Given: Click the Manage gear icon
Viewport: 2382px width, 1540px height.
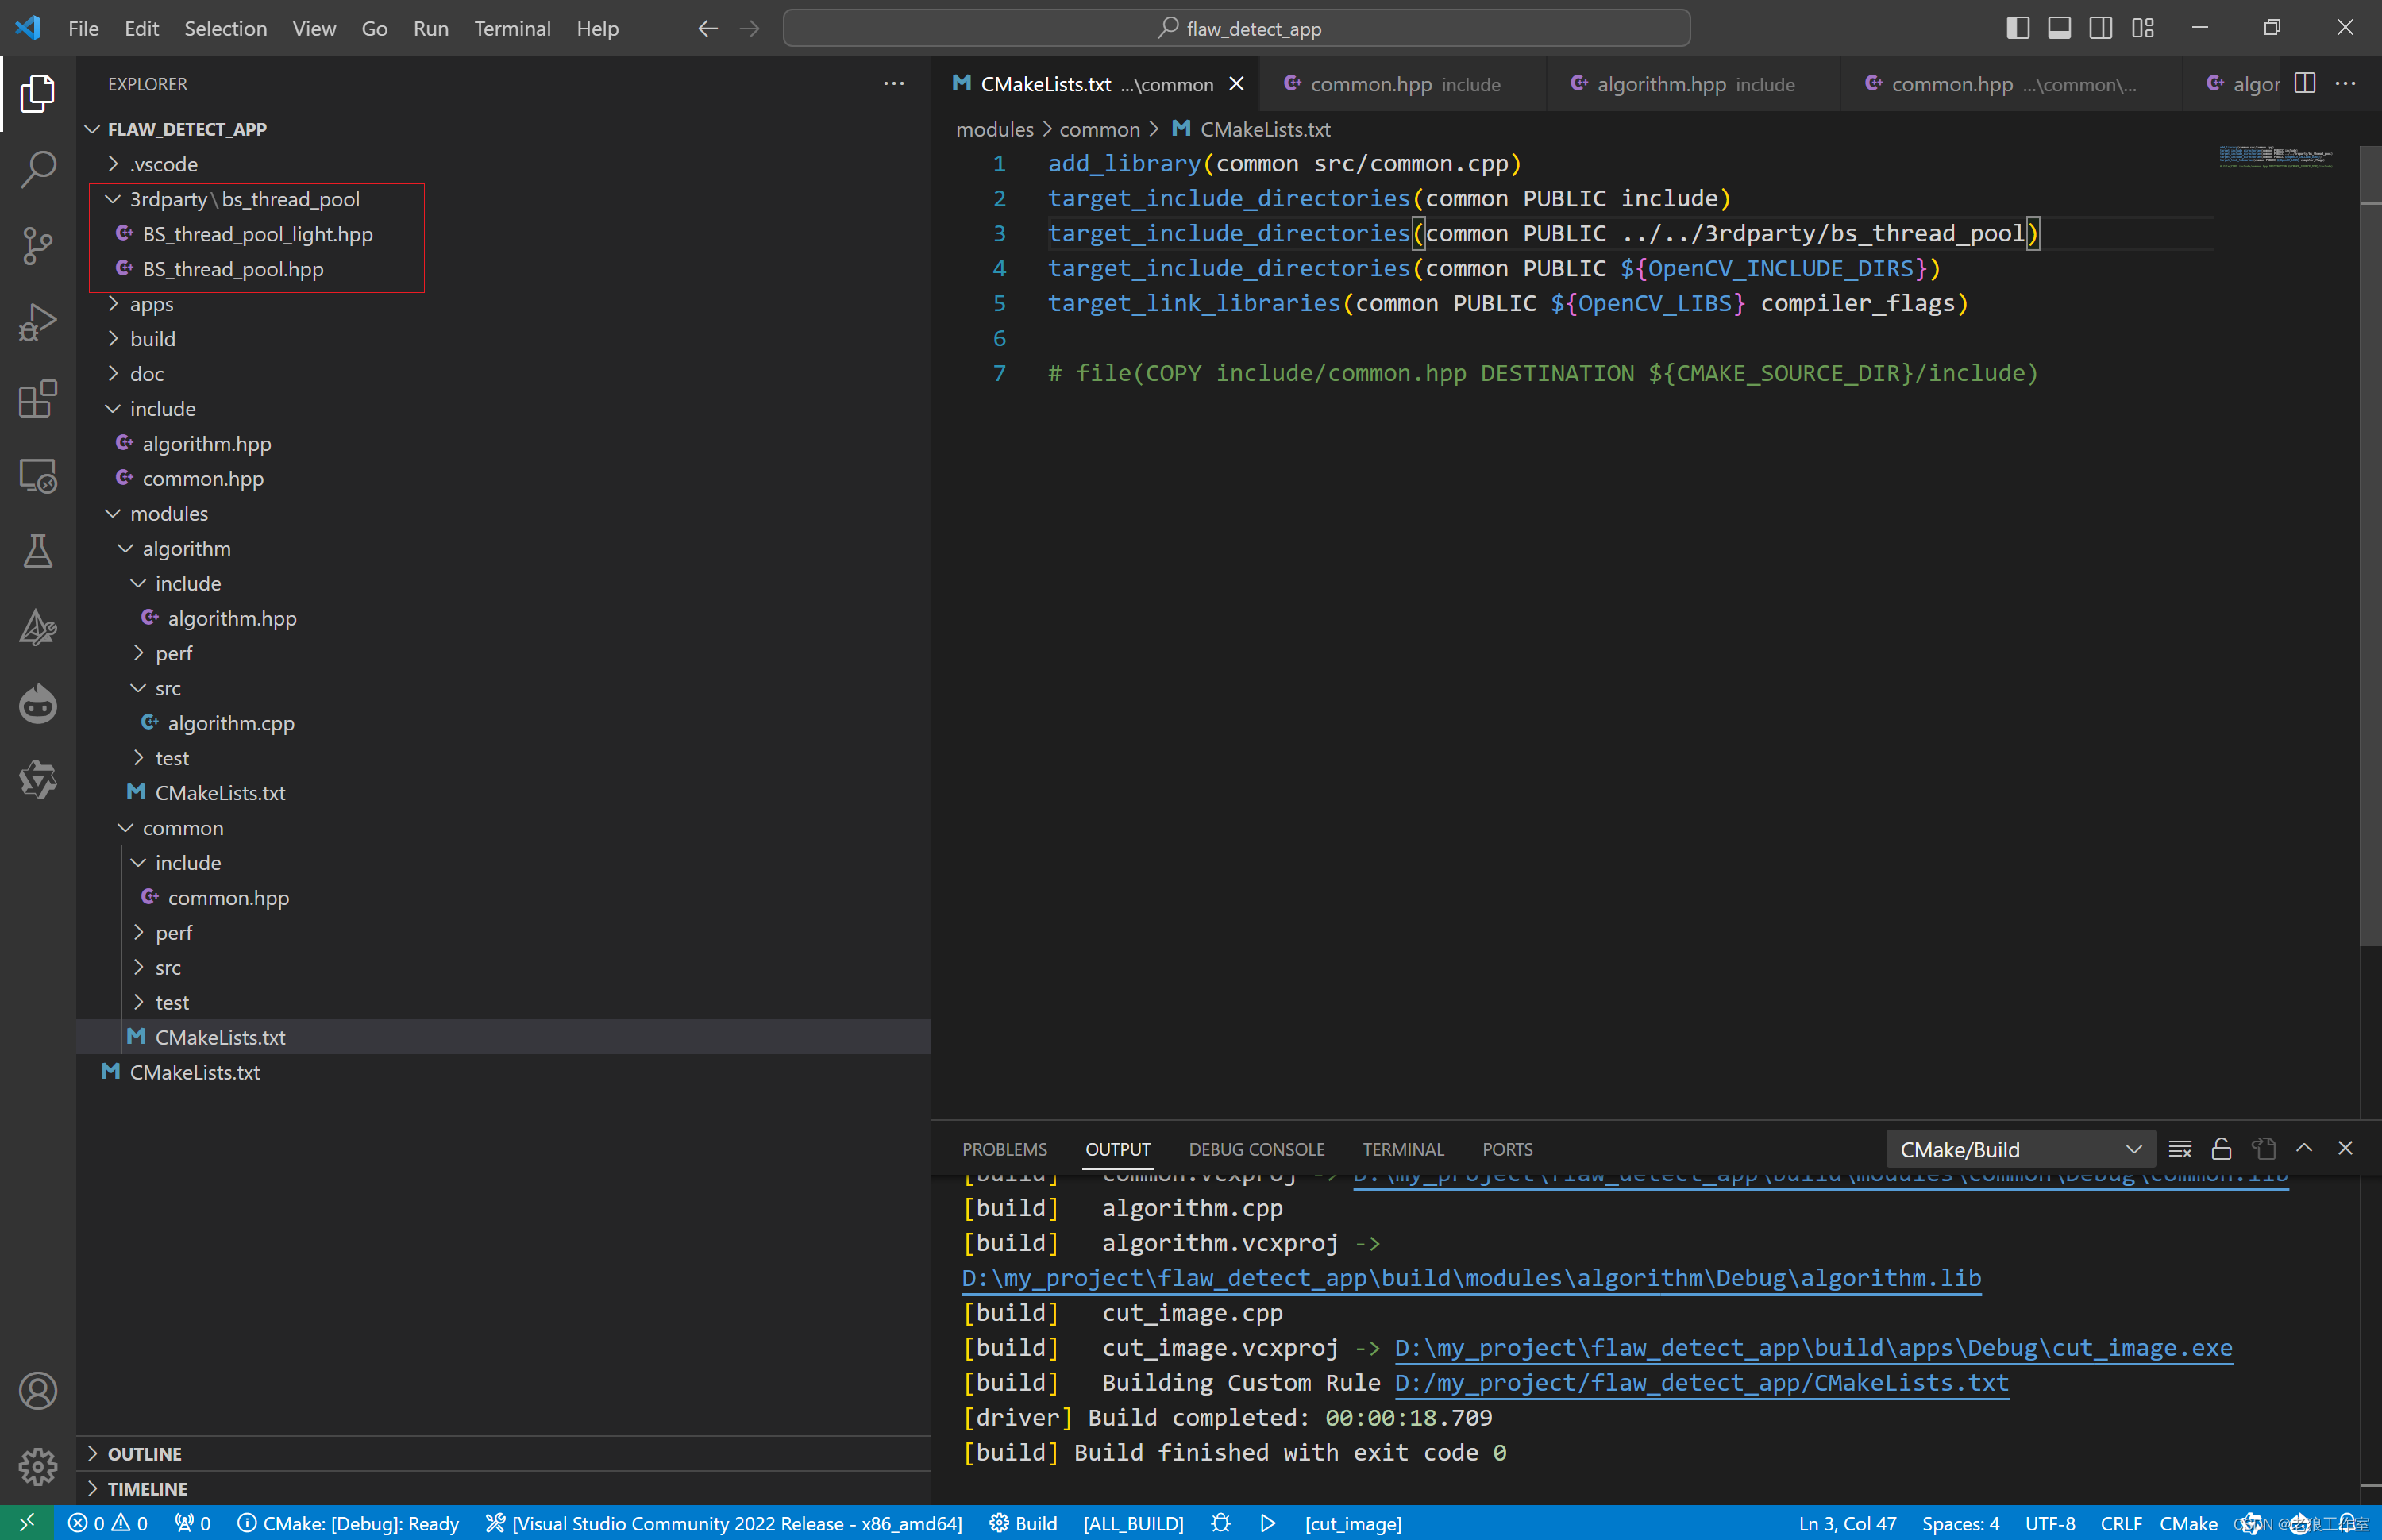Looking at the screenshot, I should pyautogui.click(x=37, y=1467).
